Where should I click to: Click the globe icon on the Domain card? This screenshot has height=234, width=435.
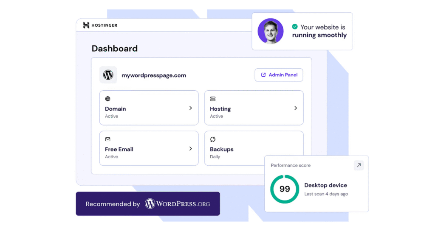tap(107, 99)
